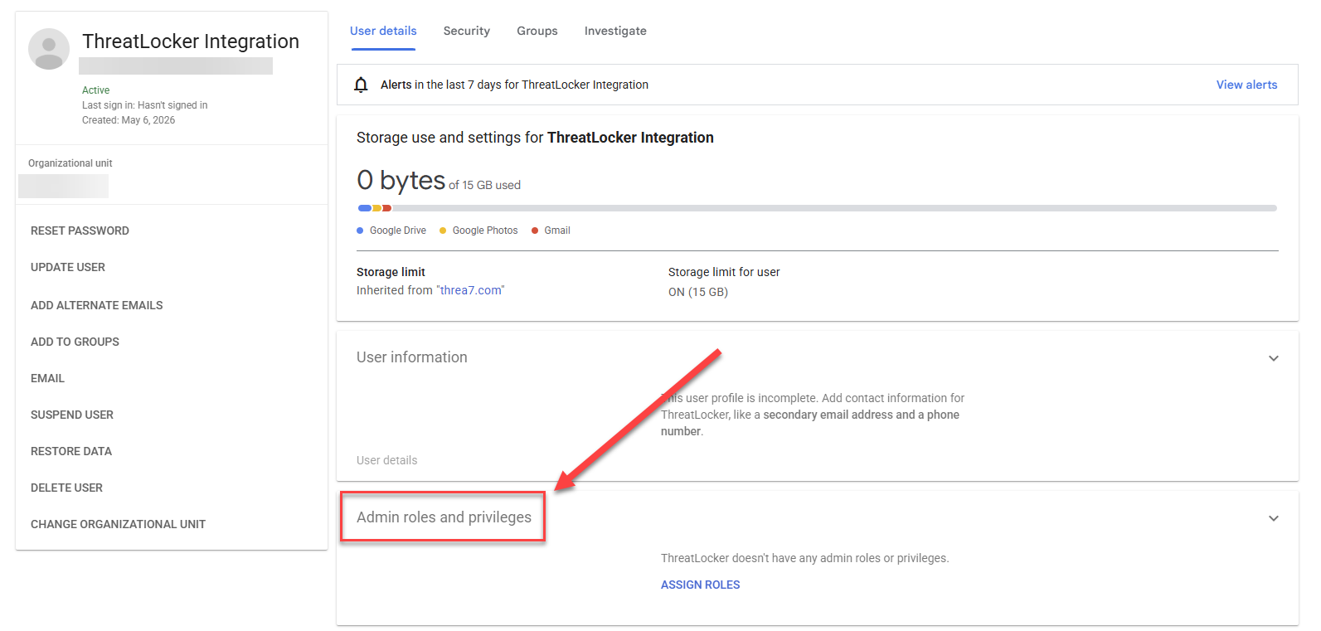Click DELETE USER action
Image resolution: width=1321 pixels, height=631 pixels.
tap(66, 488)
